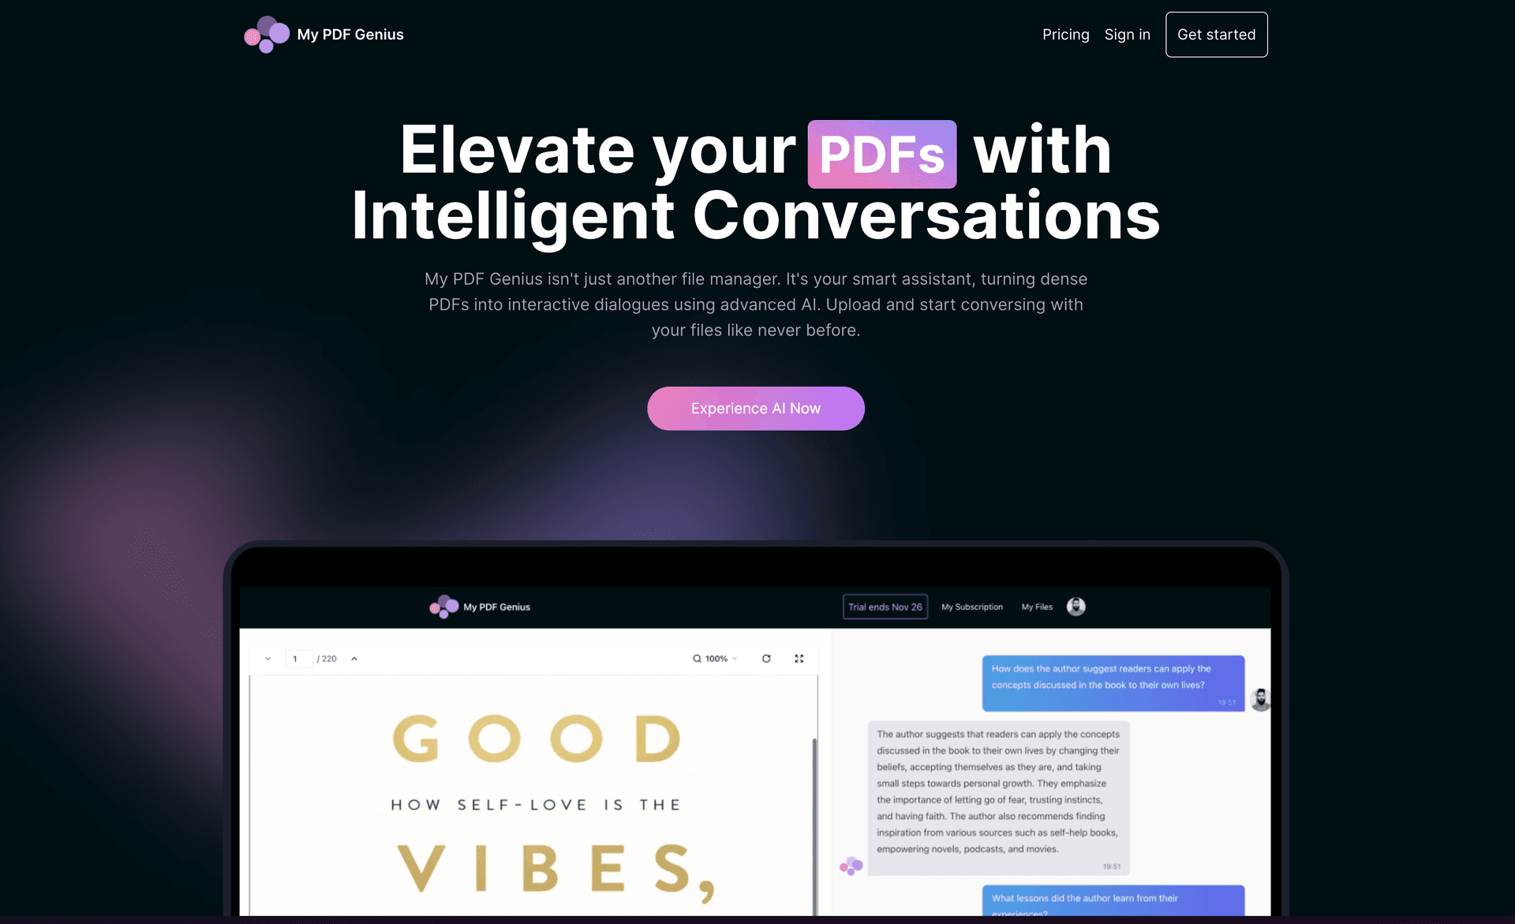The image size is (1515, 924).
Task: Click the Sign in menu item
Action: point(1127,34)
